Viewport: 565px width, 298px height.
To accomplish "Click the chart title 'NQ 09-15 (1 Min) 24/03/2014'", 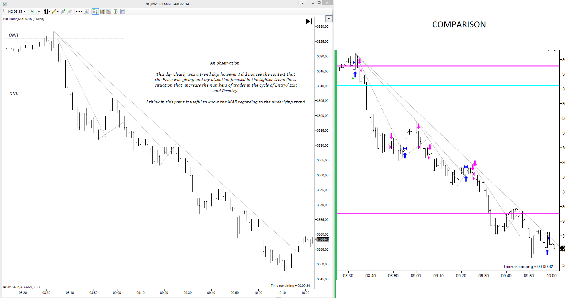I will 167,4.
